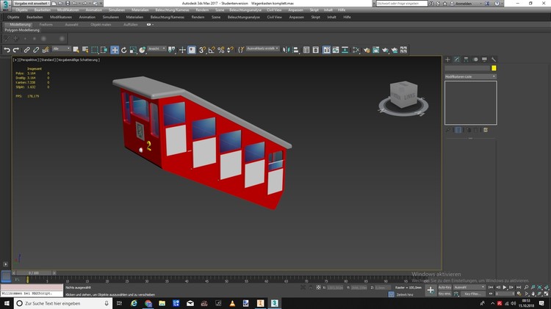Open the Hierarchy command panel tab
The image size is (551, 309).
[466, 59]
